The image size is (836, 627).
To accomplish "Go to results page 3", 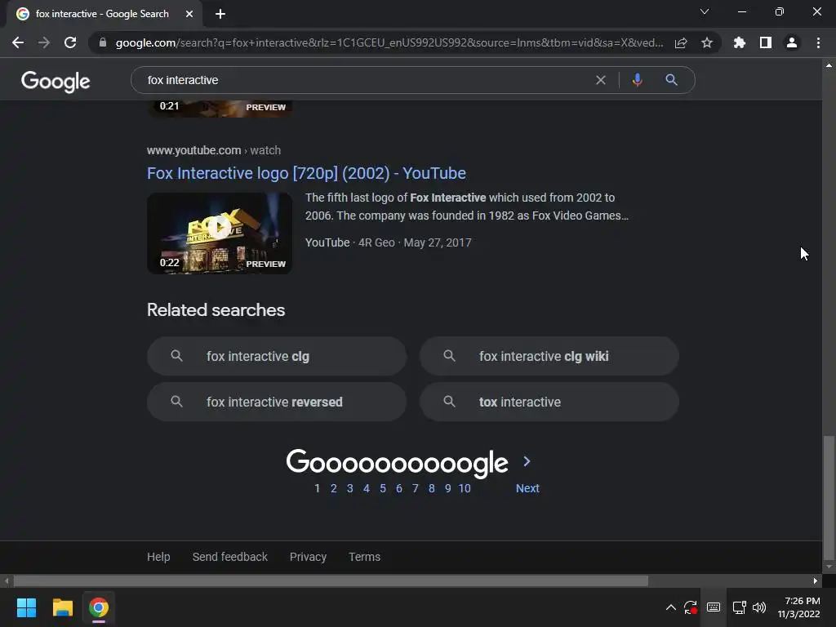I will pos(349,488).
